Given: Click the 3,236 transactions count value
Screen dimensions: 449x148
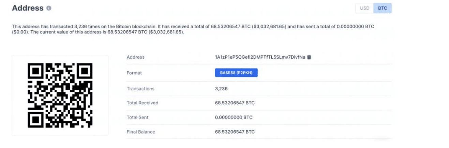Looking at the screenshot, I should click(221, 89).
